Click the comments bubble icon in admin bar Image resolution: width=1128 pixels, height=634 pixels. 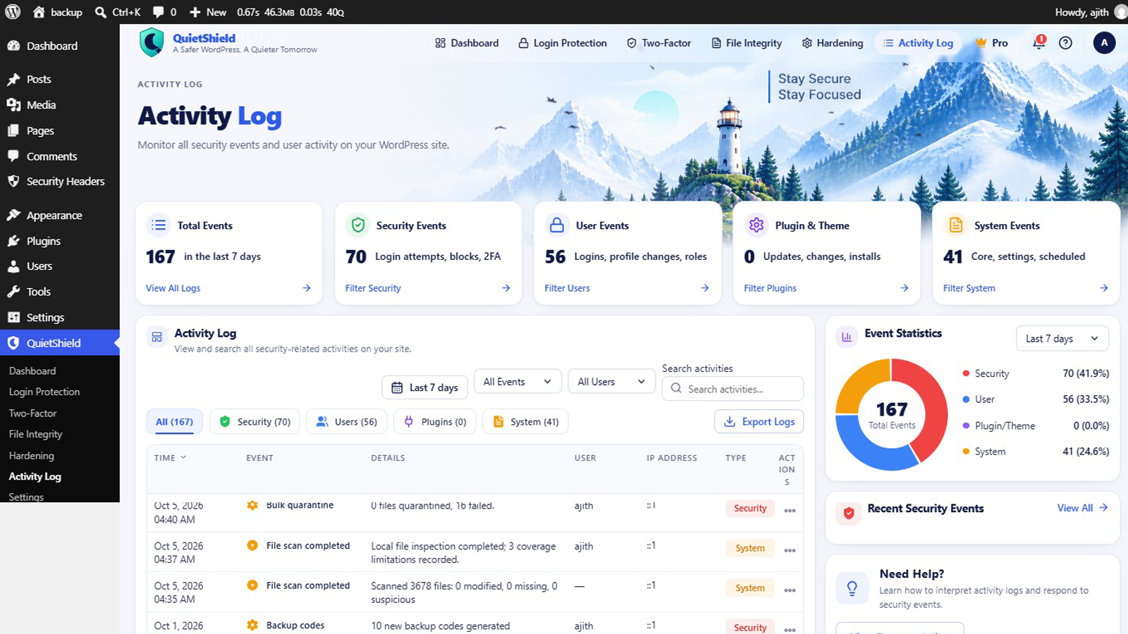(158, 12)
